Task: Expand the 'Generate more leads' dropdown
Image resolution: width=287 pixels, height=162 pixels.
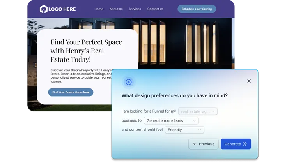Action: (171, 121)
